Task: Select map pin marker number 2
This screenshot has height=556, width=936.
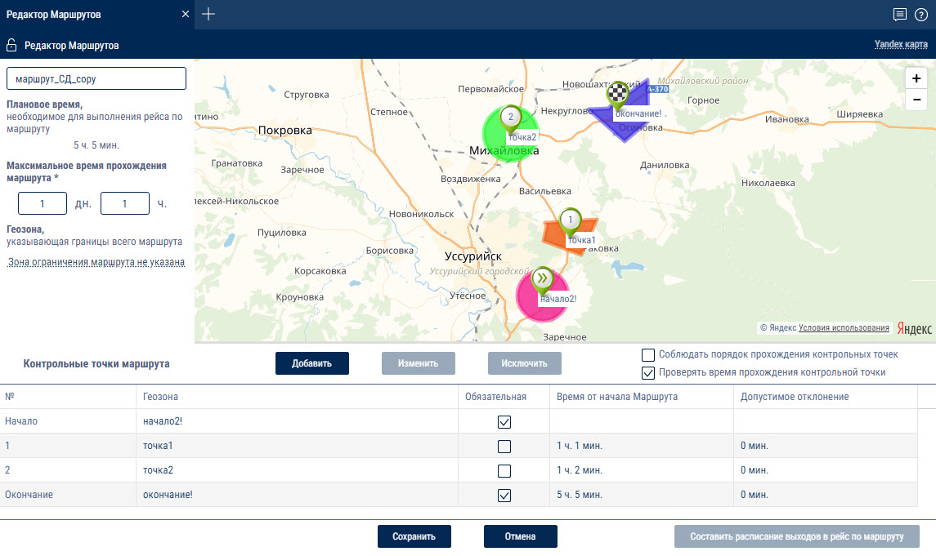Action: (510, 118)
